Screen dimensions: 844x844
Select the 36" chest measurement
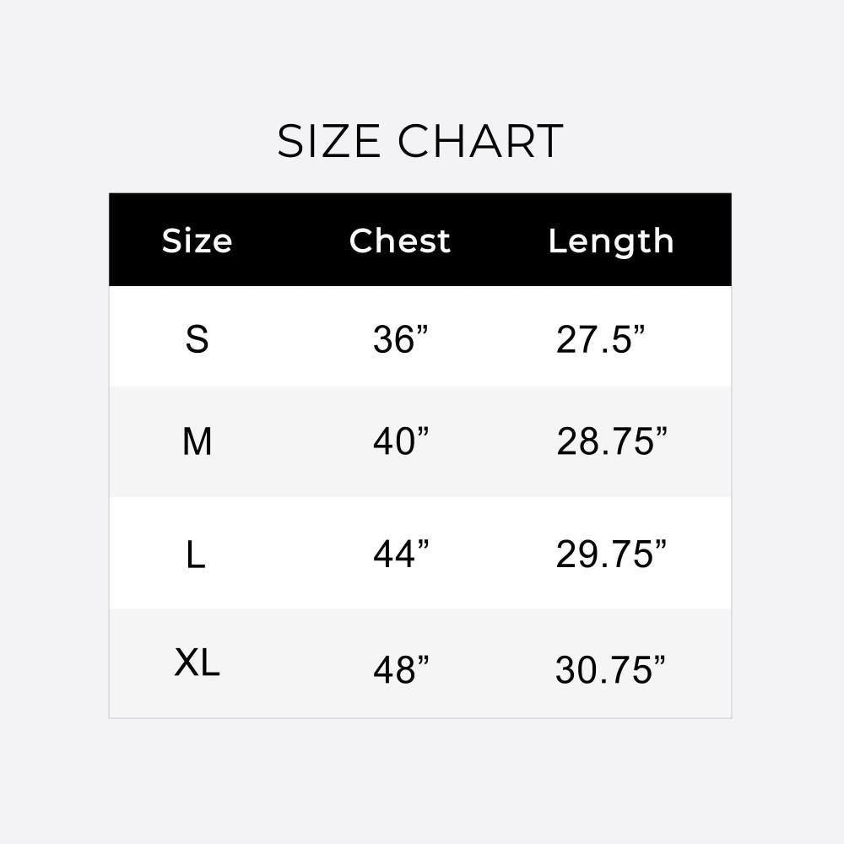point(401,340)
